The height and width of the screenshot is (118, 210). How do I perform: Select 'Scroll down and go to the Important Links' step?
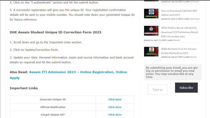point(46,42)
